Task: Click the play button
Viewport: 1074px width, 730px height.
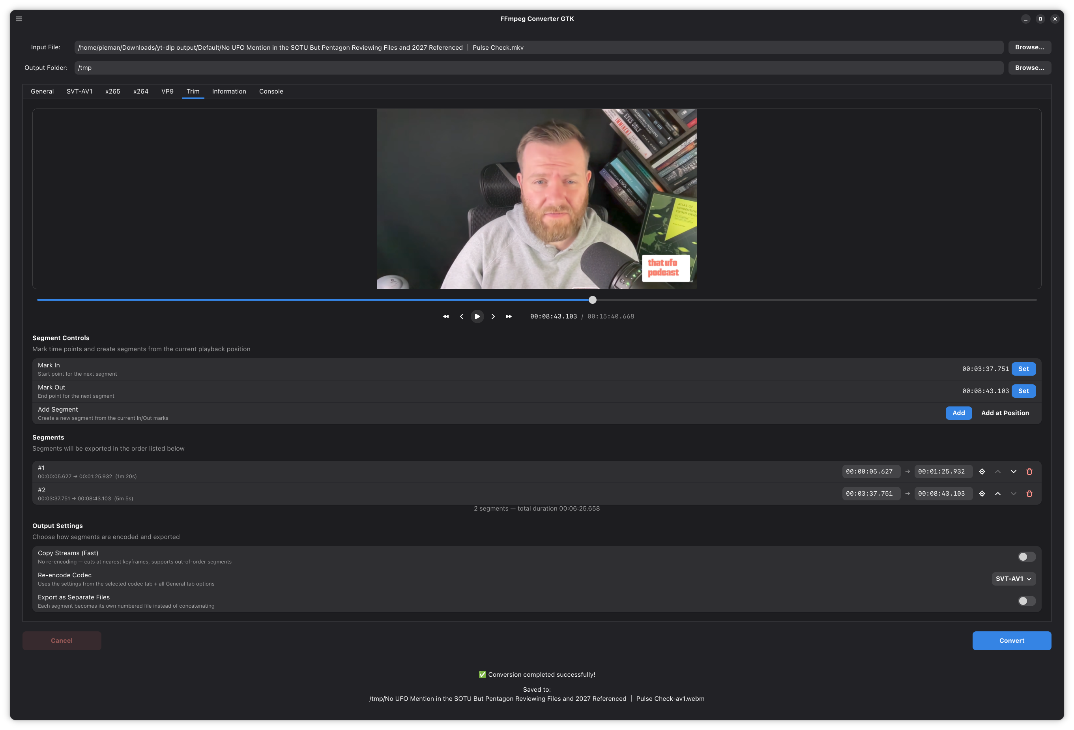Action: pyautogui.click(x=477, y=316)
